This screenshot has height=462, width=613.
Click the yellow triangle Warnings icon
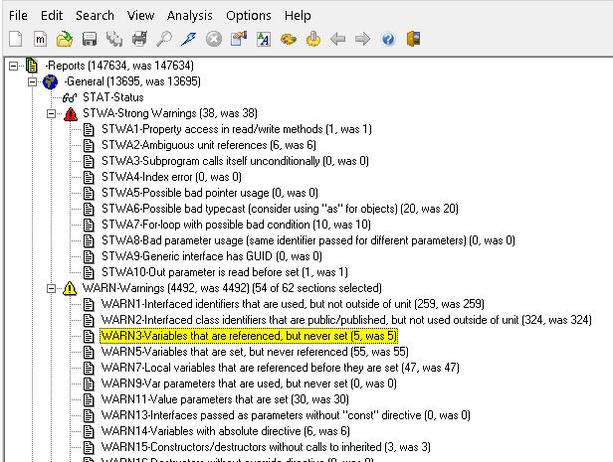pyautogui.click(x=70, y=288)
